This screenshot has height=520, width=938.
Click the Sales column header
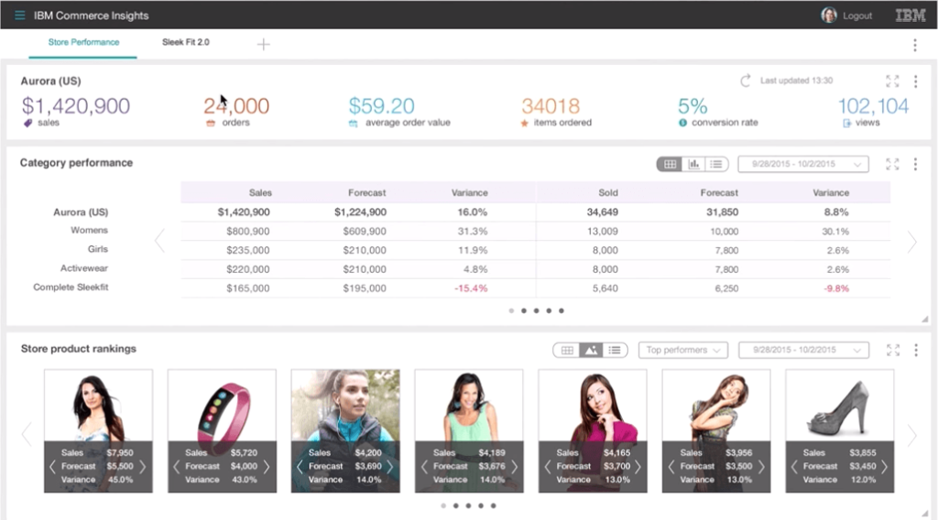tap(260, 193)
